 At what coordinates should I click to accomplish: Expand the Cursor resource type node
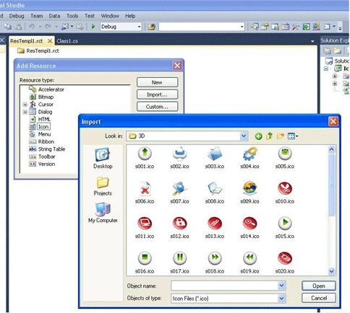pos(25,105)
